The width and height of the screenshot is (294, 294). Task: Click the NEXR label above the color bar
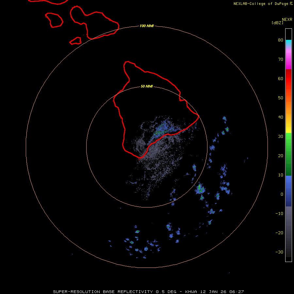[x=287, y=20]
